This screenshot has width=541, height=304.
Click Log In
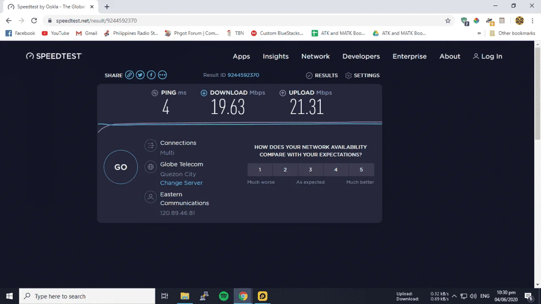tap(488, 56)
